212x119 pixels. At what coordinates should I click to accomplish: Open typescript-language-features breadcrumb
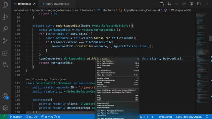point(52,10)
